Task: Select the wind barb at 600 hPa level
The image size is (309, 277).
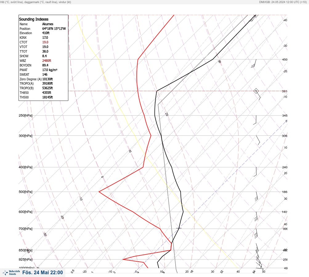Action: [256, 216]
